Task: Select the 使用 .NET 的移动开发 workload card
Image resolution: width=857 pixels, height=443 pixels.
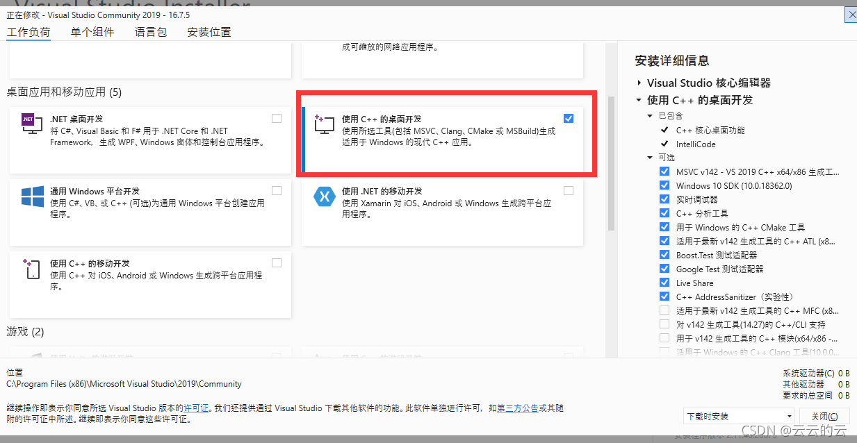Action: tap(442, 211)
